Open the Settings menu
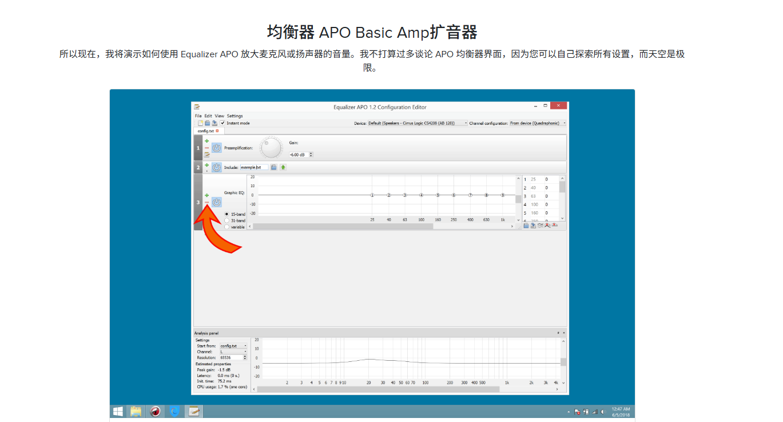 [235, 116]
